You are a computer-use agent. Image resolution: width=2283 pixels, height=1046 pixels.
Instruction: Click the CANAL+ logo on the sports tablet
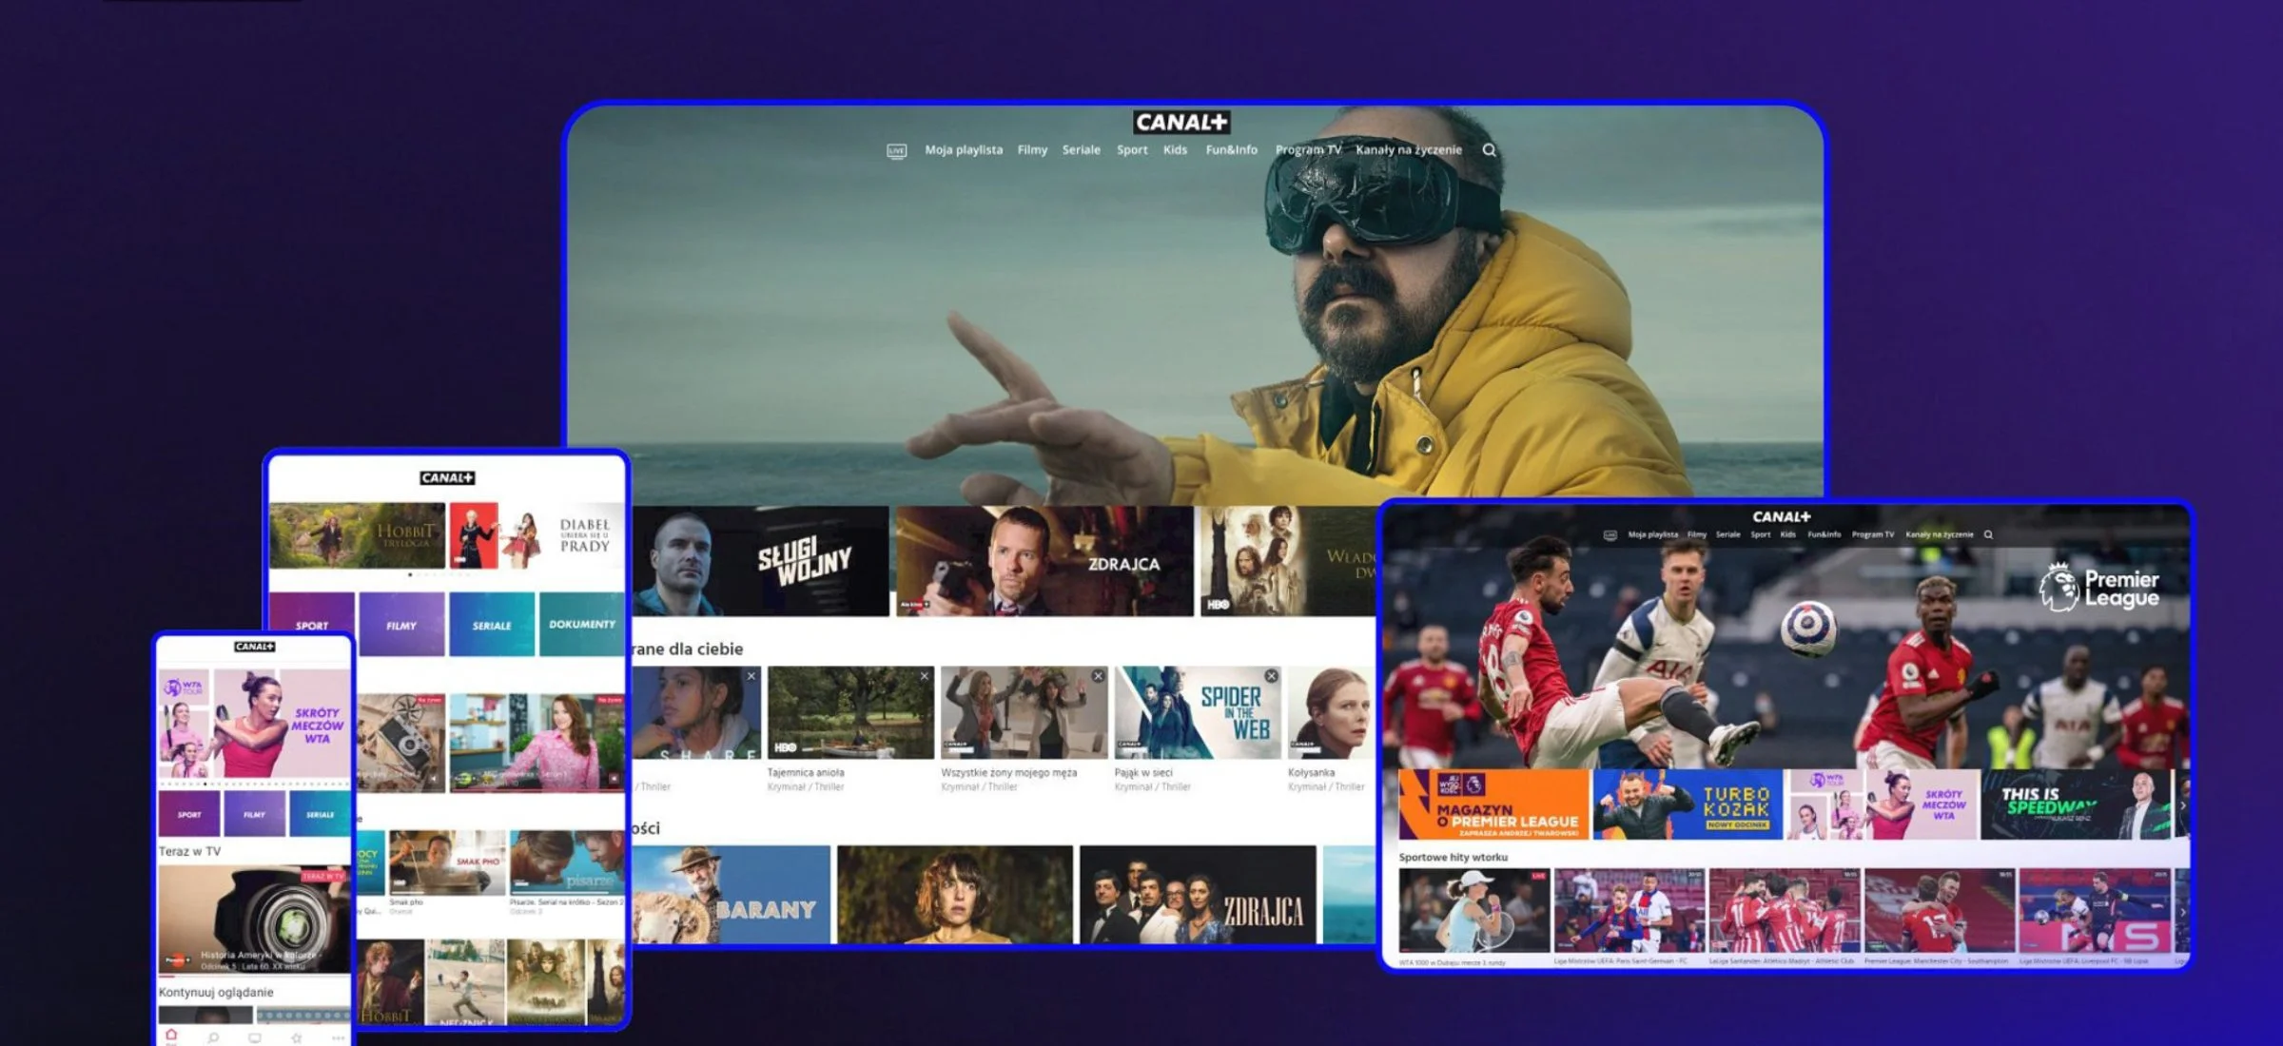(x=1782, y=516)
